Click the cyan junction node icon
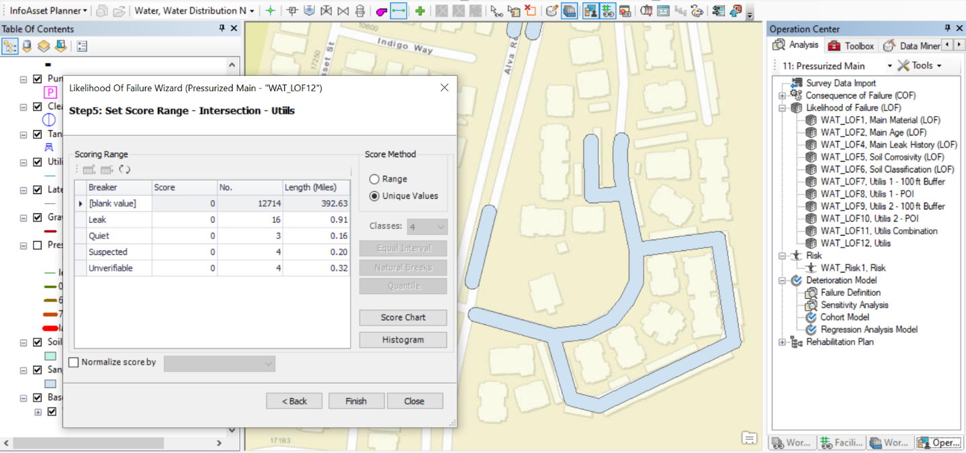Viewport: 966px width, 453px height. pos(270,11)
